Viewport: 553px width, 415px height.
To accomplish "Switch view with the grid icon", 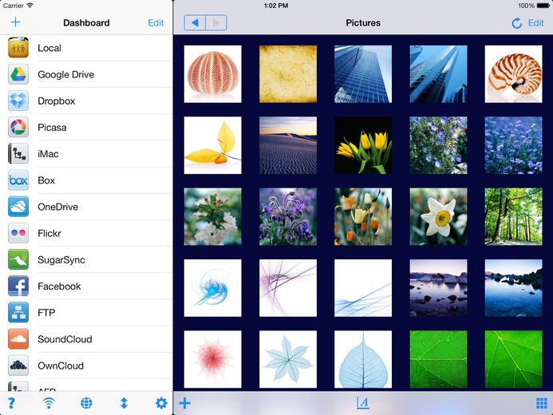I will [542, 403].
